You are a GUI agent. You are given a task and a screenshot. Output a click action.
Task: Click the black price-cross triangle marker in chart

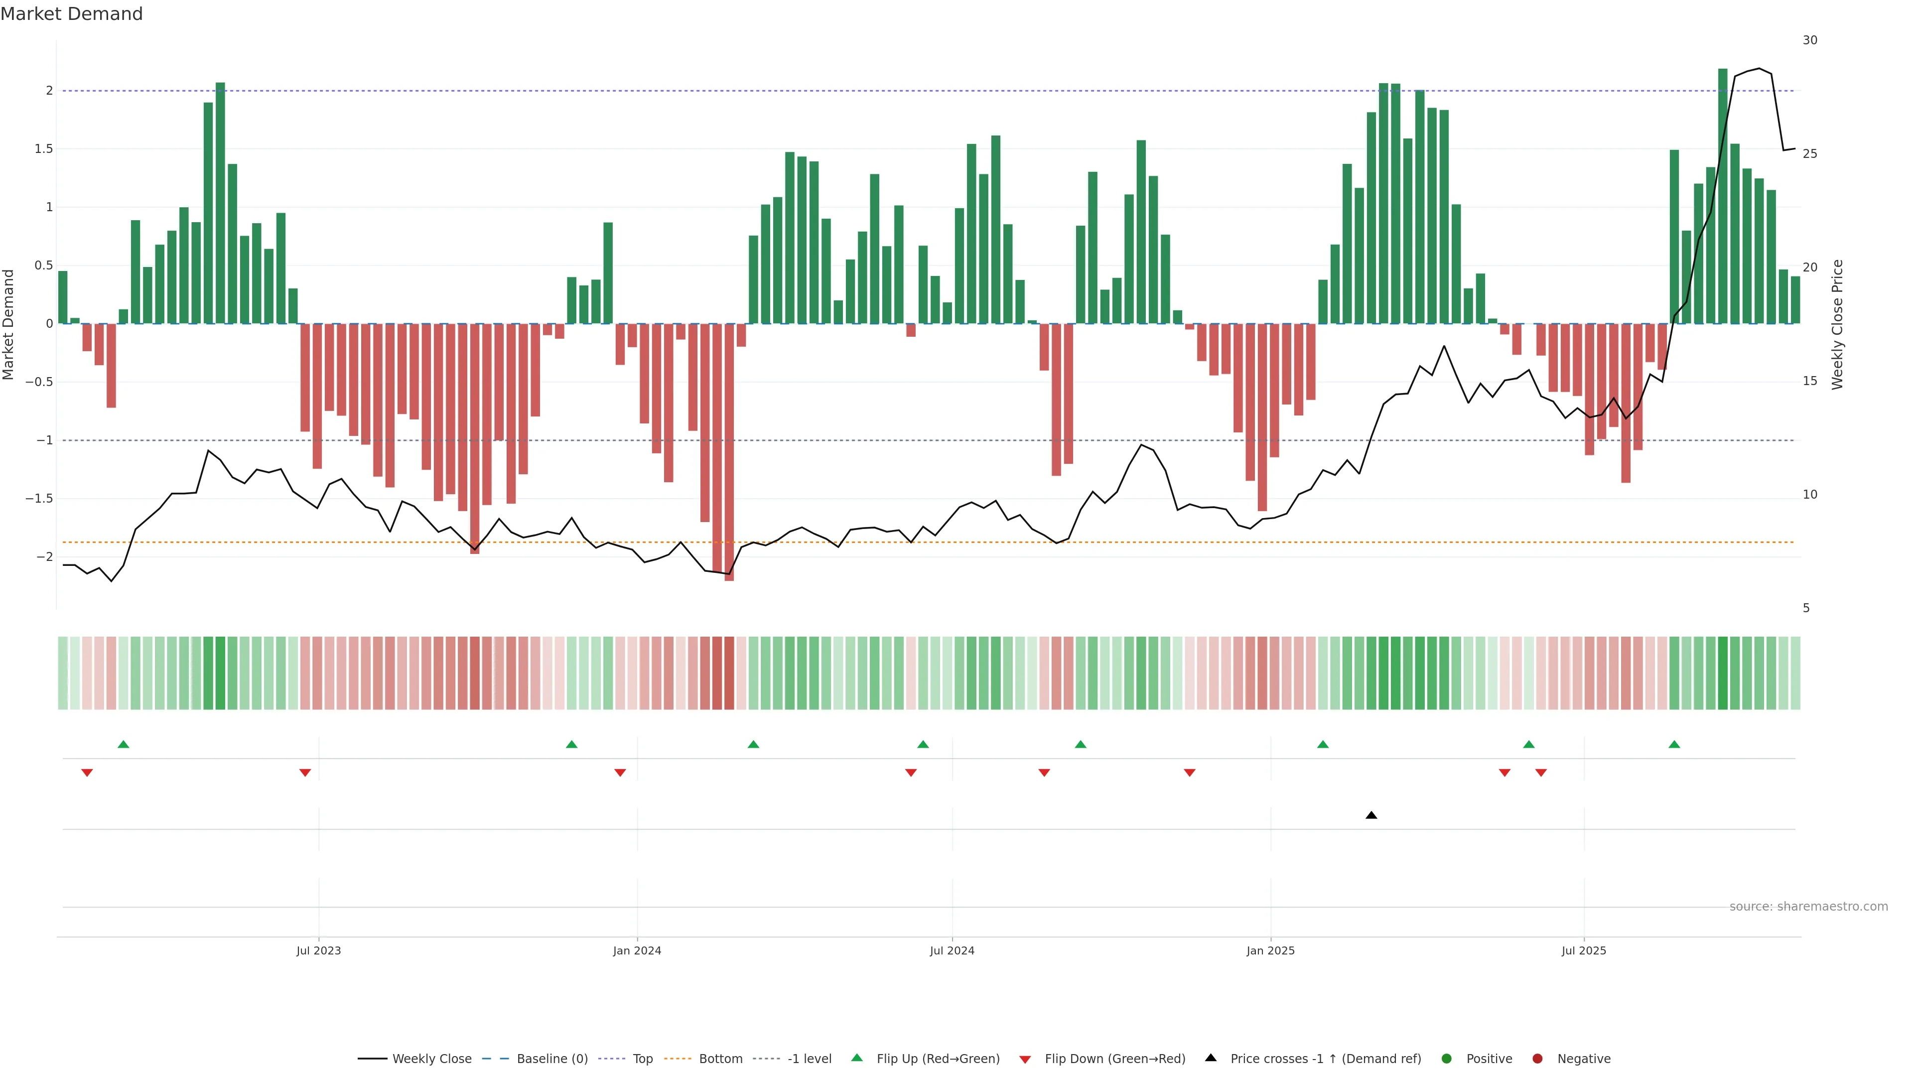click(x=1371, y=815)
